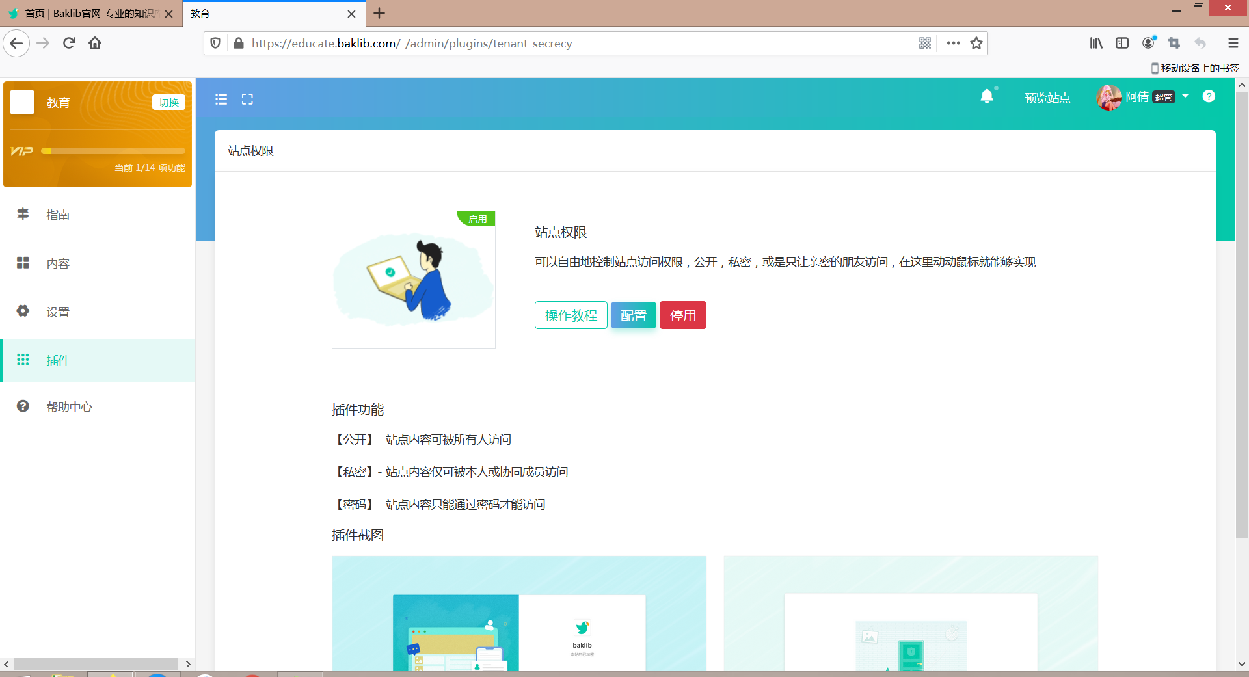Click the help question-mark icon in the header
Image resolution: width=1249 pixels, height=677 pixels.
point(1209,96)
